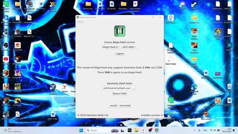Open Texture_Pac folder on desktop
Image resolution: width=238 pixels, height=134 pixels.
88,6
